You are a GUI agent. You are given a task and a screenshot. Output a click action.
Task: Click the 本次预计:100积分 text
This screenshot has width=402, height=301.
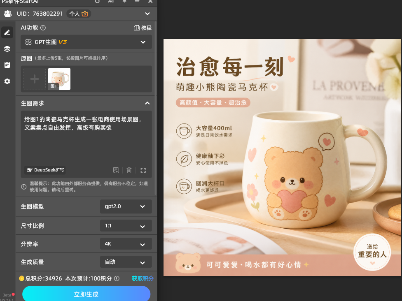(x=89, y=278)
